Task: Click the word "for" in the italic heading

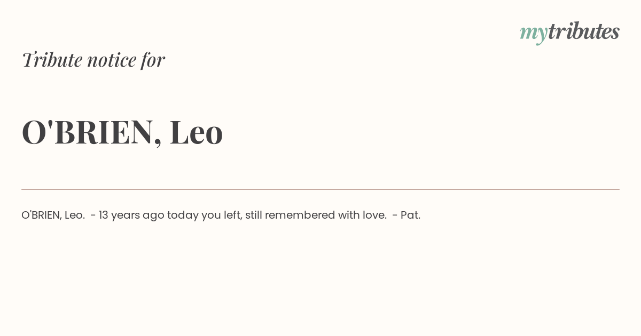Action: pos(153,60)
